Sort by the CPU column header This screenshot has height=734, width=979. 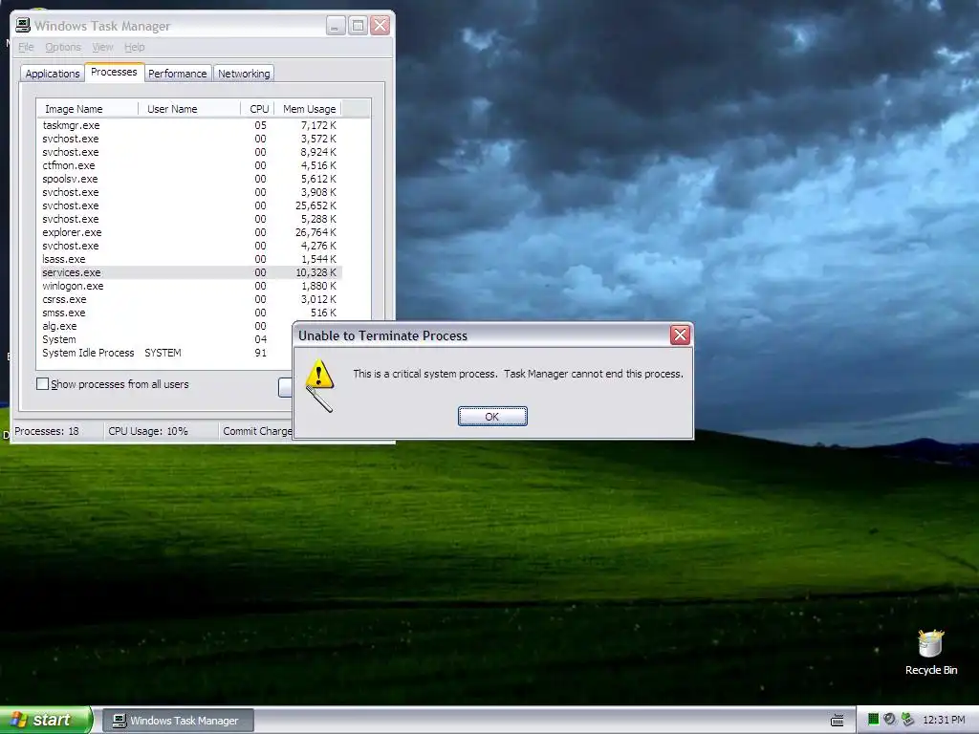(x=258, y=109)
